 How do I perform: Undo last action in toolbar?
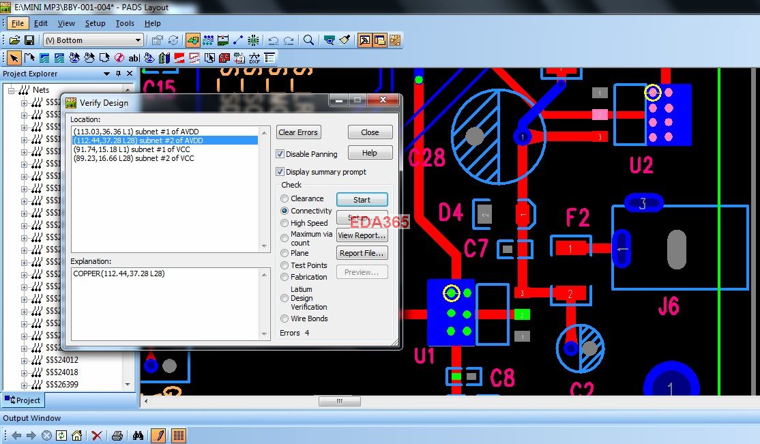[x=274, y=40]
